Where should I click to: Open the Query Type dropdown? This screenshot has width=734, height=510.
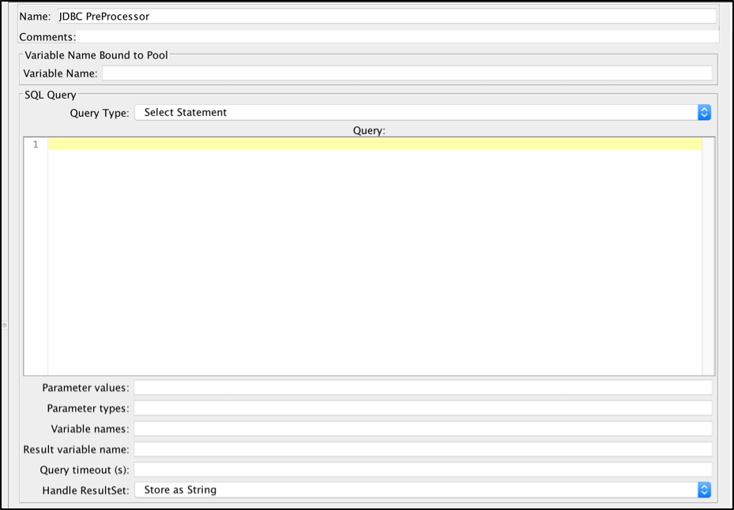pos(423,112)
